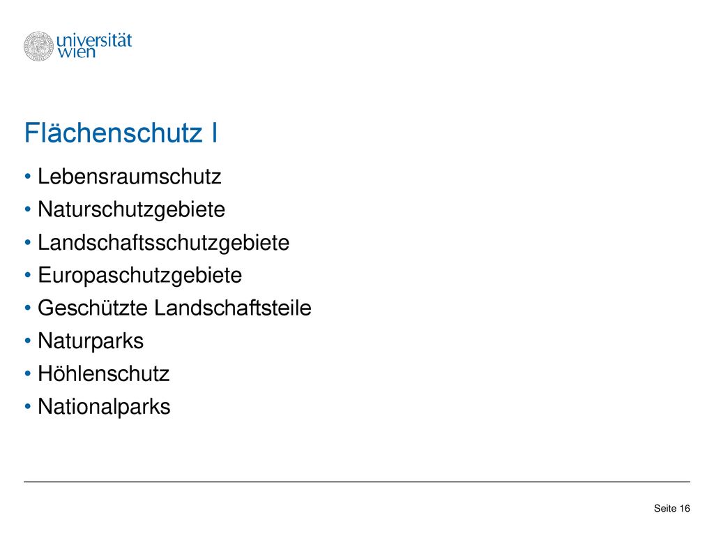Image resolution: width=714 pixels, height=536 pixels.
Task: Click the word 'Landschaftsteile' in fifth bullet
Action: click(x=233, y=308)
